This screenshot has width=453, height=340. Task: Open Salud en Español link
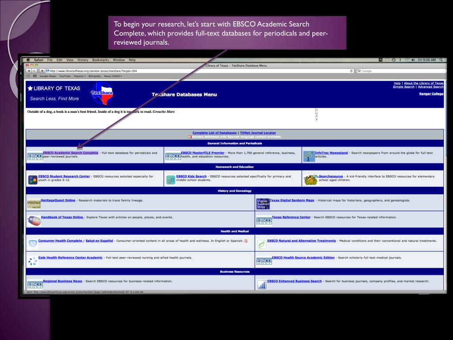click(99, 240)
